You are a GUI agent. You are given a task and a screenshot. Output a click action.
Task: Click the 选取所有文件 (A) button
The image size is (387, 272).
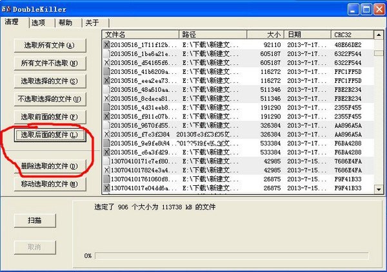50,45
